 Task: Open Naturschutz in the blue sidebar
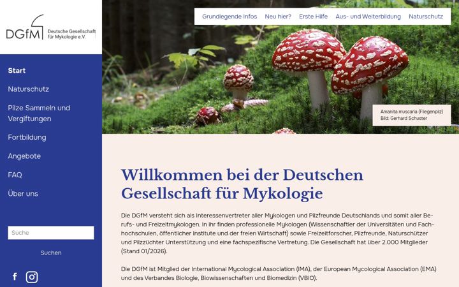click(x=29, y=89)
